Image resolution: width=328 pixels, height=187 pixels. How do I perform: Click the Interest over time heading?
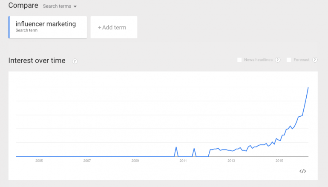tap(37, 60)
